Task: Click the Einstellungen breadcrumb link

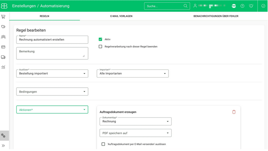Action: (x=24, y=6)
